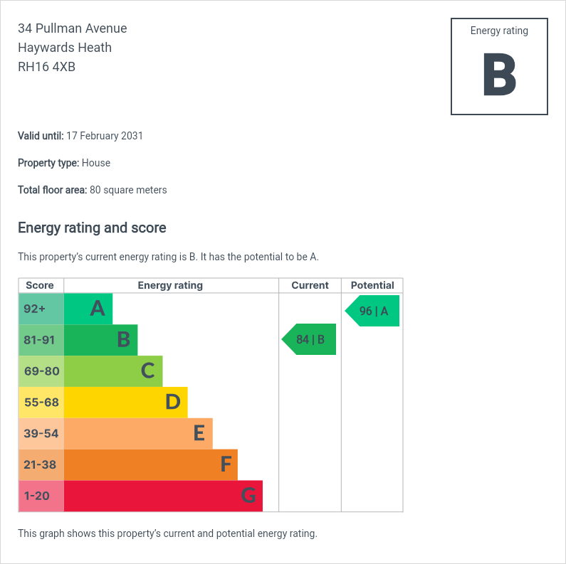Click the Current column header
The image size is (566, 564).
pyautogui.click(x=310, y=285)
